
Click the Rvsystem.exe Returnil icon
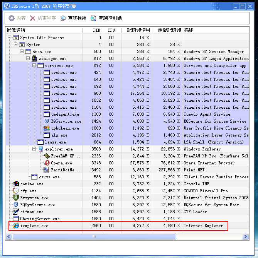coord(16,198)
